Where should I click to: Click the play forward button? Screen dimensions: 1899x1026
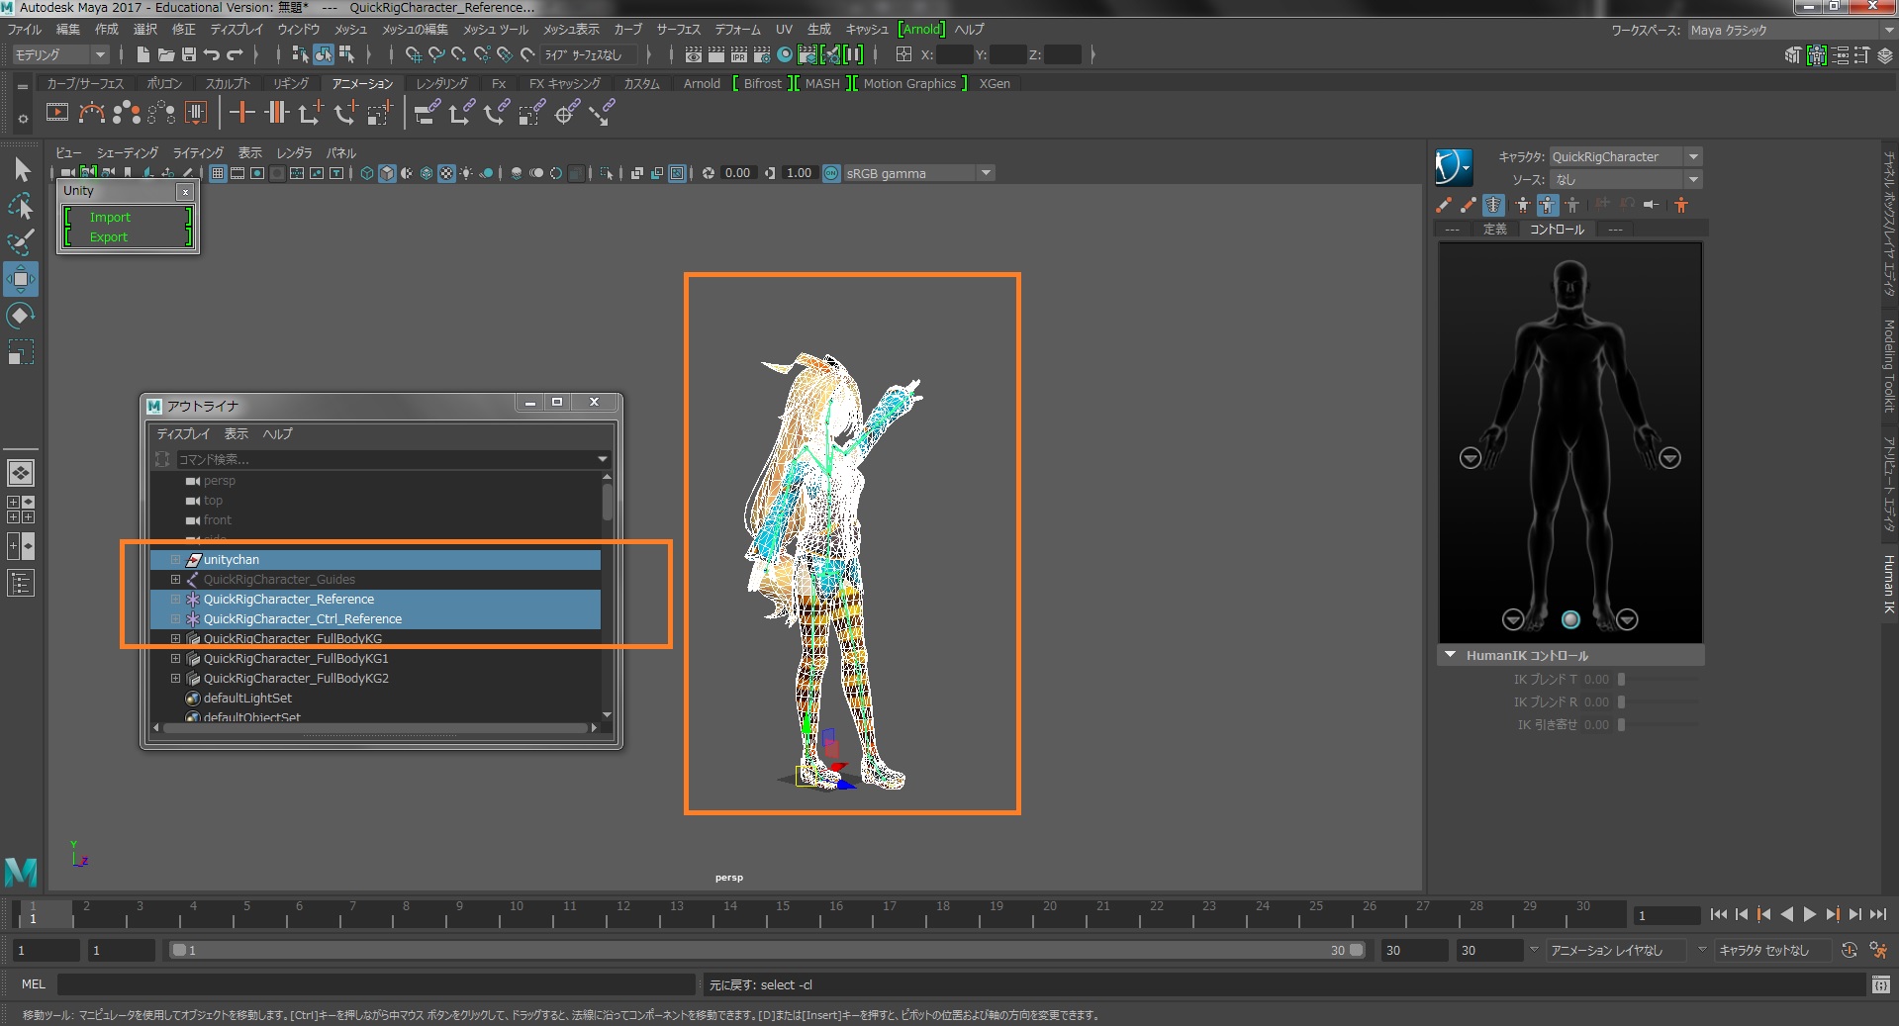pyautogui.click(x=1810, y=915)
